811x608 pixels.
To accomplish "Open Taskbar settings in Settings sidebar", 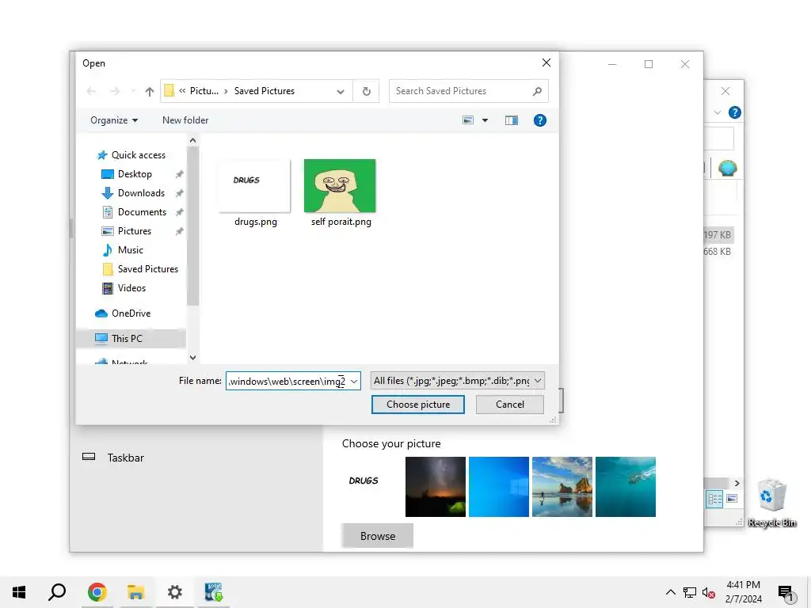I will [x=126, y=458].
